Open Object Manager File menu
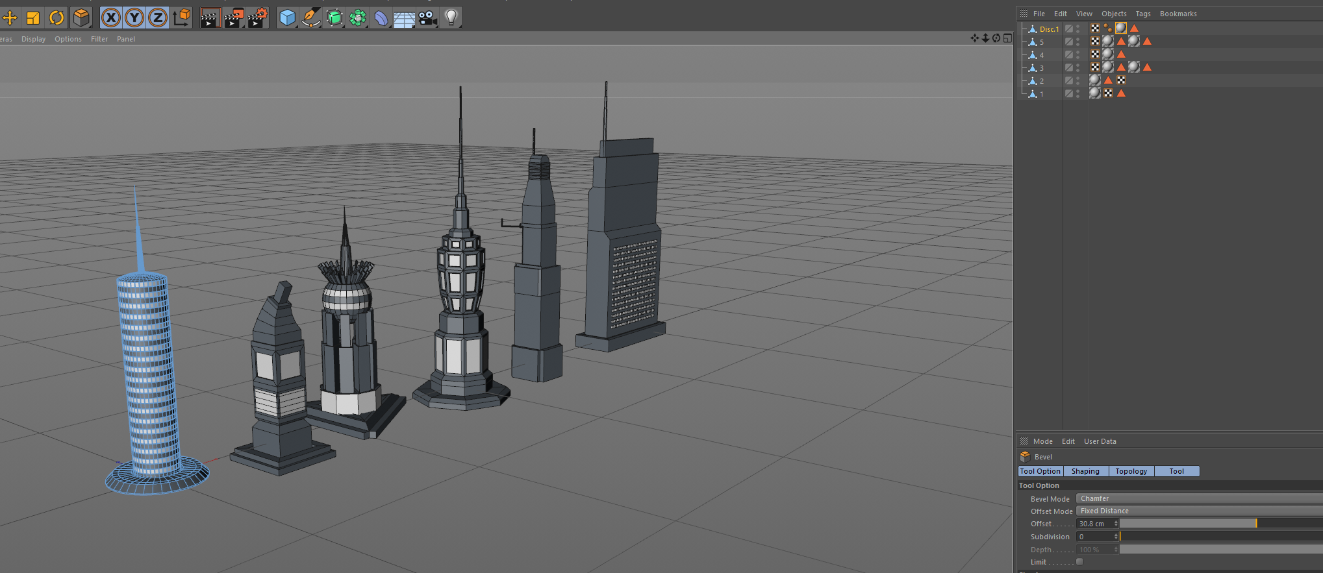This screenshot has height=573, width=1323. 1039,14
